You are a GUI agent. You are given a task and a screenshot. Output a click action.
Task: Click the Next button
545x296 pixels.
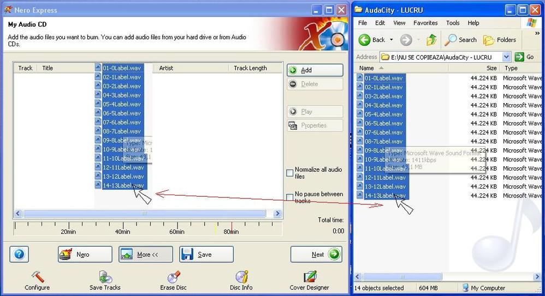tap(316, 255)
